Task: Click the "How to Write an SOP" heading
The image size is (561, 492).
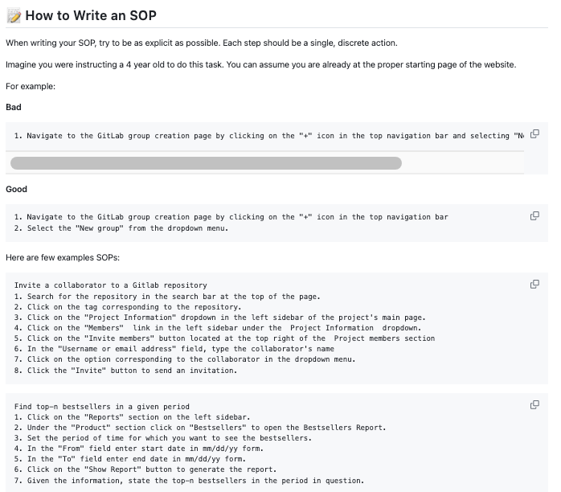Action: (x=91, y=15)
